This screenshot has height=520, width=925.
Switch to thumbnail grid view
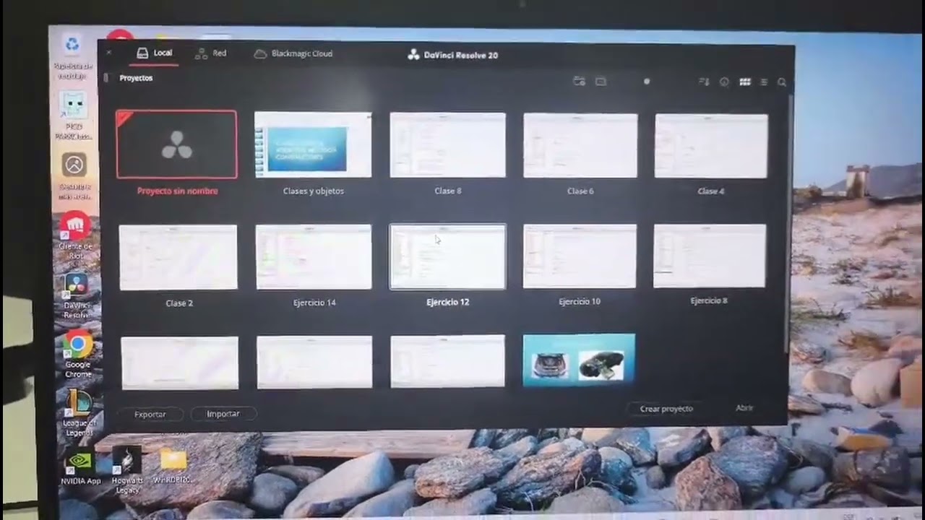click(745, 82)
